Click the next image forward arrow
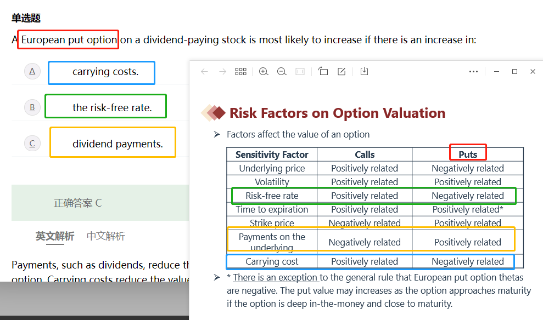This screenshot has height=320, width=543. pyautogui.click(x=222, y=72)
